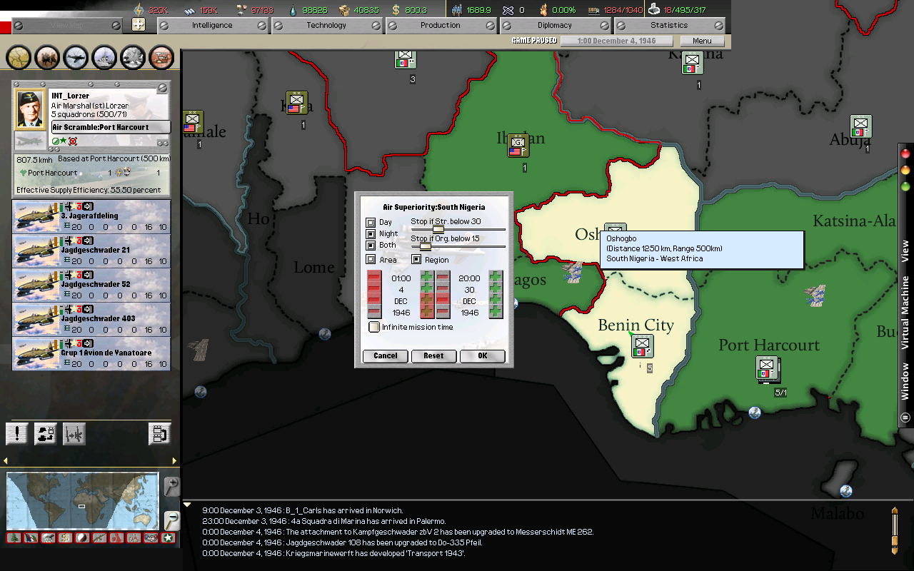Open the terrain map mode
914x571 pixels.
14,539
